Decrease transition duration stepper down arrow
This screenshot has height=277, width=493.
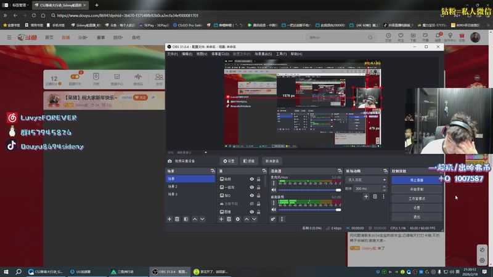click(x=384, y=190)
